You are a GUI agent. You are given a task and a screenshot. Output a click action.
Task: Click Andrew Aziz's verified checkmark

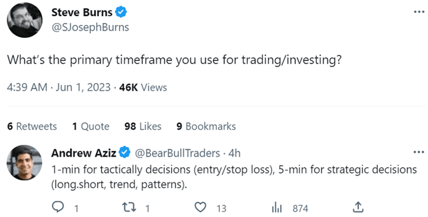pyautogui.click(x=125, y=153)
